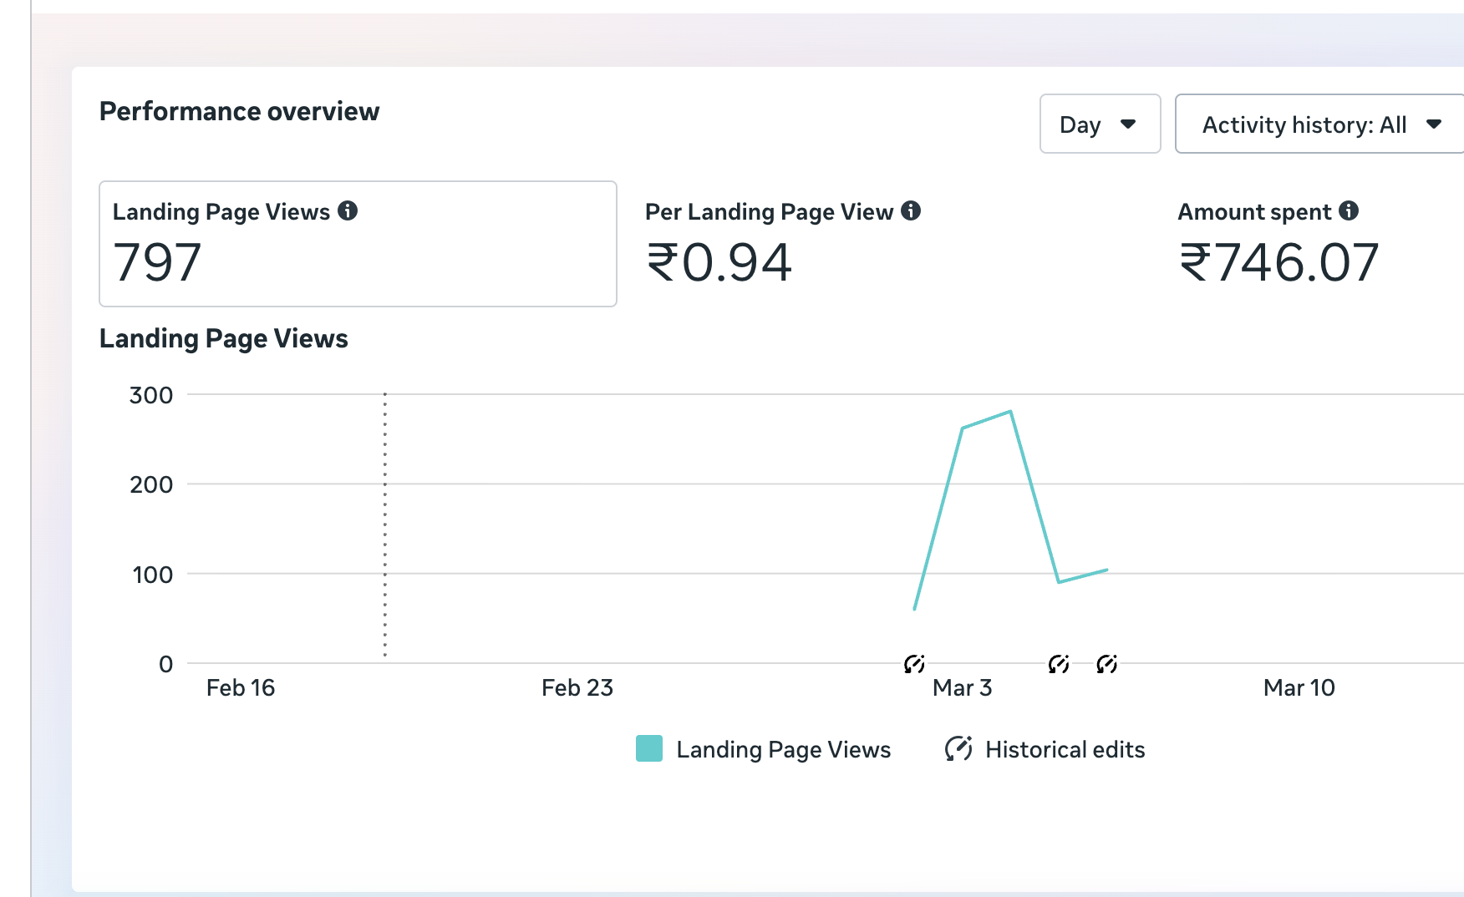Screen dimensions: 1464x897
Task: Click the caret arrow in Activity history dropdown
Action: pos(1434,124)
